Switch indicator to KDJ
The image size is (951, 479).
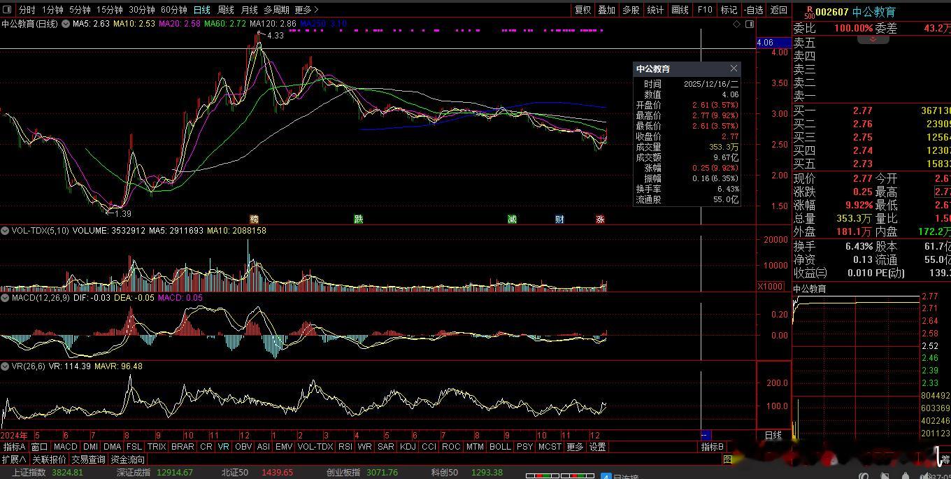408,447
